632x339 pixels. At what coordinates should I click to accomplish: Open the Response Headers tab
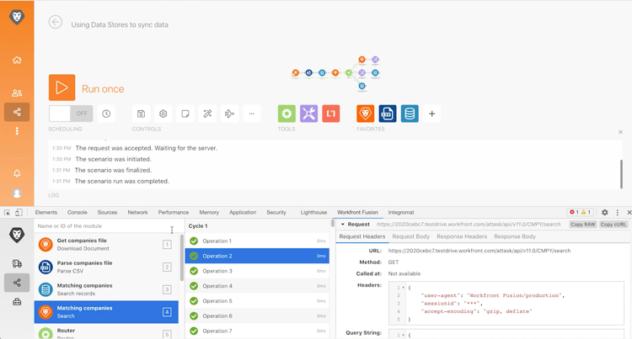[462, 236]
